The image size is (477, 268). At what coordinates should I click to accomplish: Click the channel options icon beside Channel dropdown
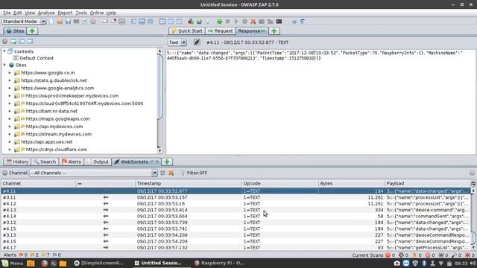[x=162, y=173]
